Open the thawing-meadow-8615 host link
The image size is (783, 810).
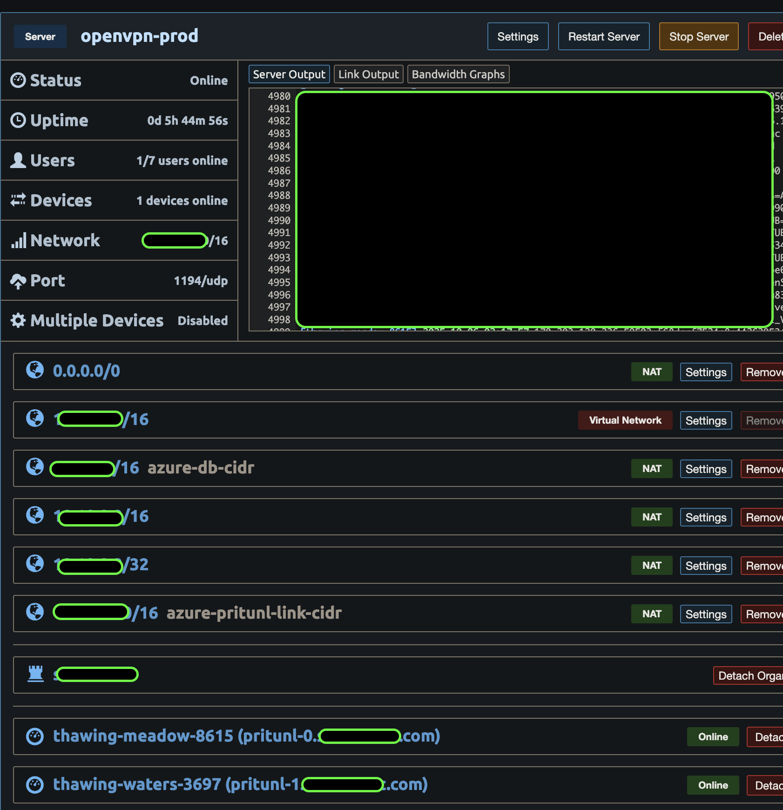(x=143, y=736)
